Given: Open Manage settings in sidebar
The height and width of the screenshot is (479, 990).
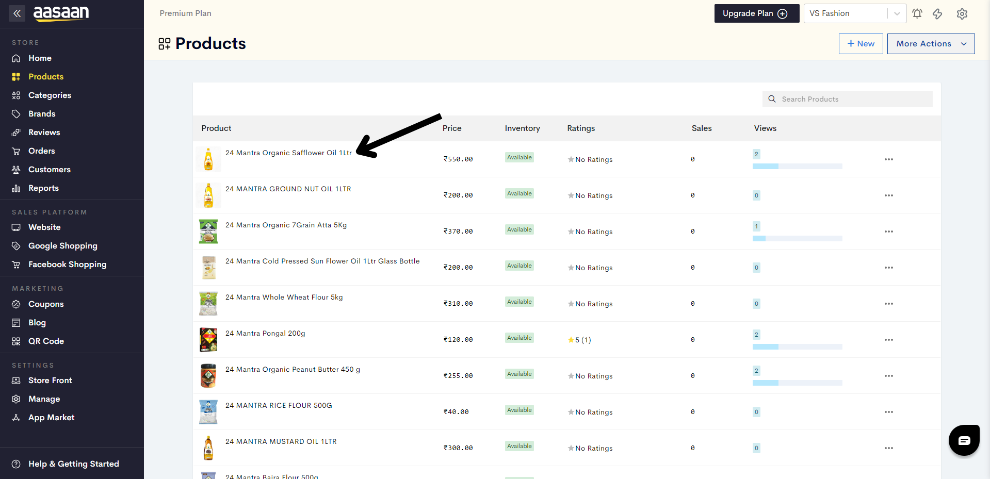Looking at the screenshot, I should pyautogui.click(x=44, y=399).
